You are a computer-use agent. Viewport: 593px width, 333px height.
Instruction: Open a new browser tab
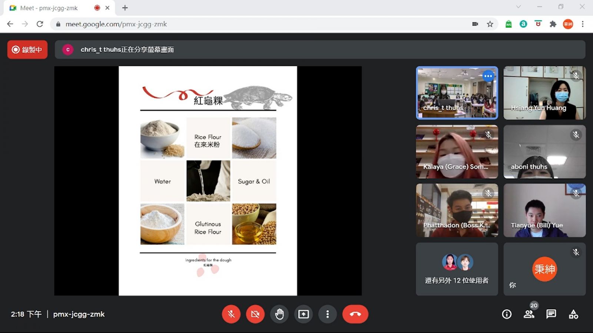[125, 8]
